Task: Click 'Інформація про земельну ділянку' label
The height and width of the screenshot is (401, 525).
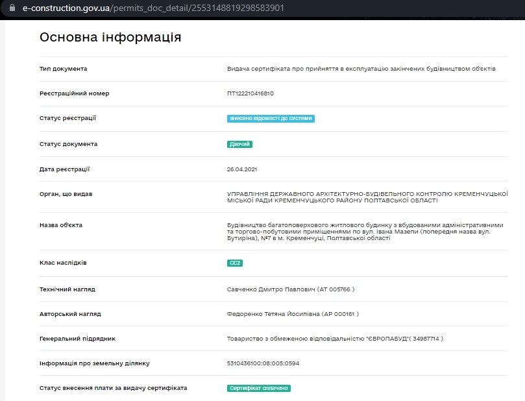Action: coord(94,363)
